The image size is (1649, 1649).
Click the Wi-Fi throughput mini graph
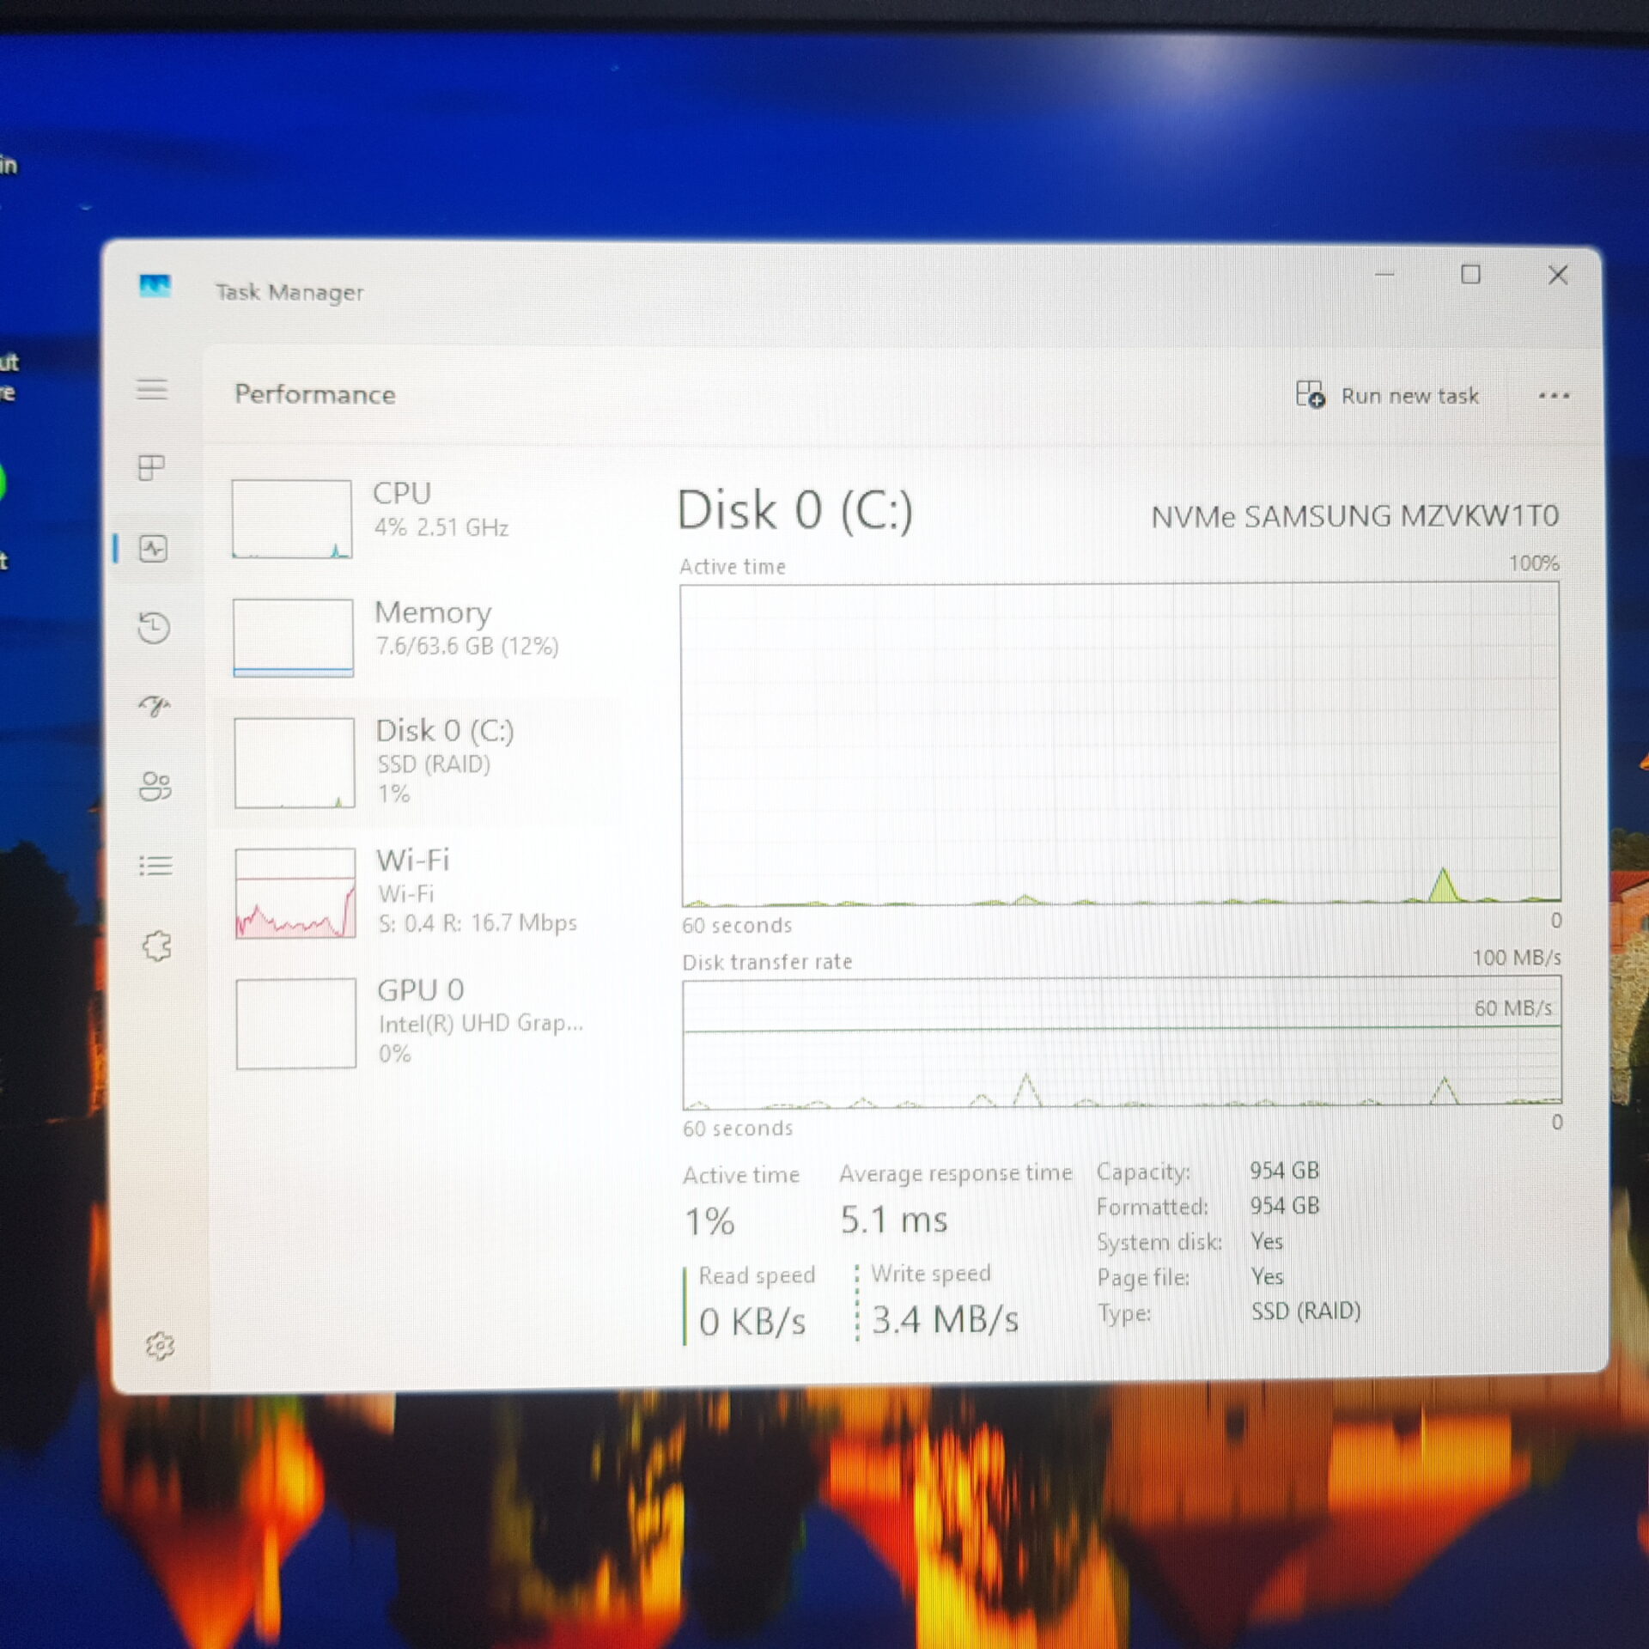point(295,893)
